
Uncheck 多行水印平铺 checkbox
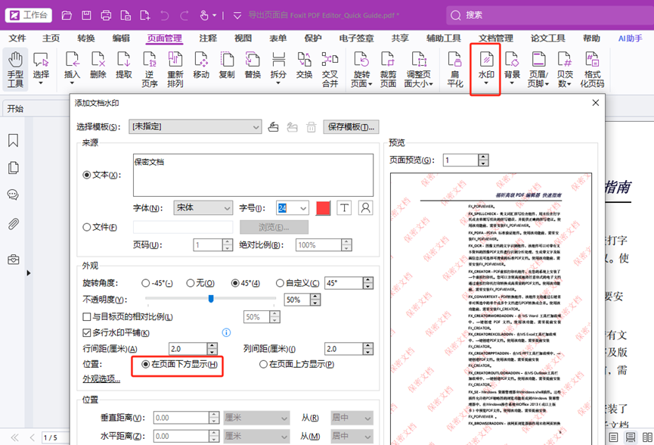[87, 333]
